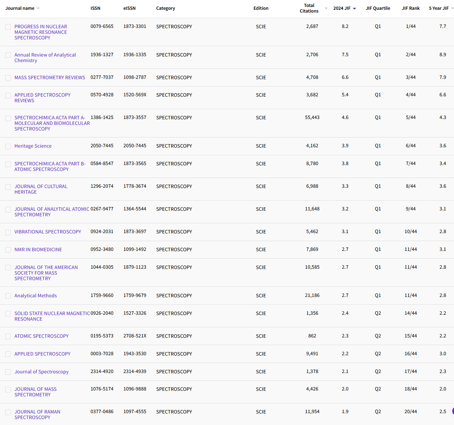
Task: Open PROGRESS IN NUCLEAR MAGNETIC RESONANCE SPECTROSCOPY
Action: tap(41, 32)
